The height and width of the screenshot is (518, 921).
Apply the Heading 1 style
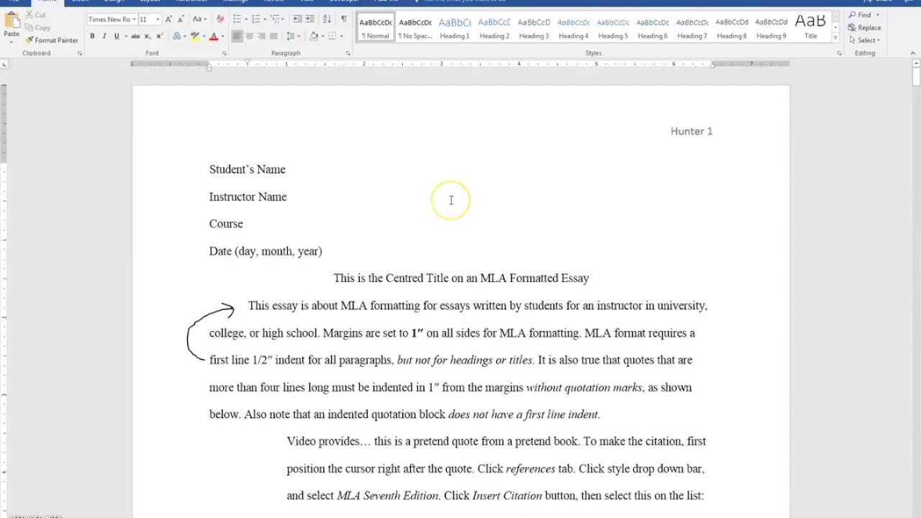[x=455, y=27]
